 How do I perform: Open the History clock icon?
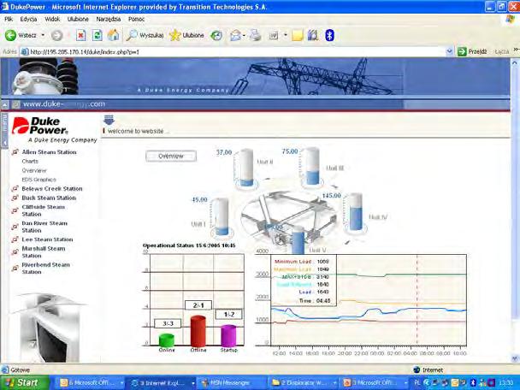pos(216,35)
